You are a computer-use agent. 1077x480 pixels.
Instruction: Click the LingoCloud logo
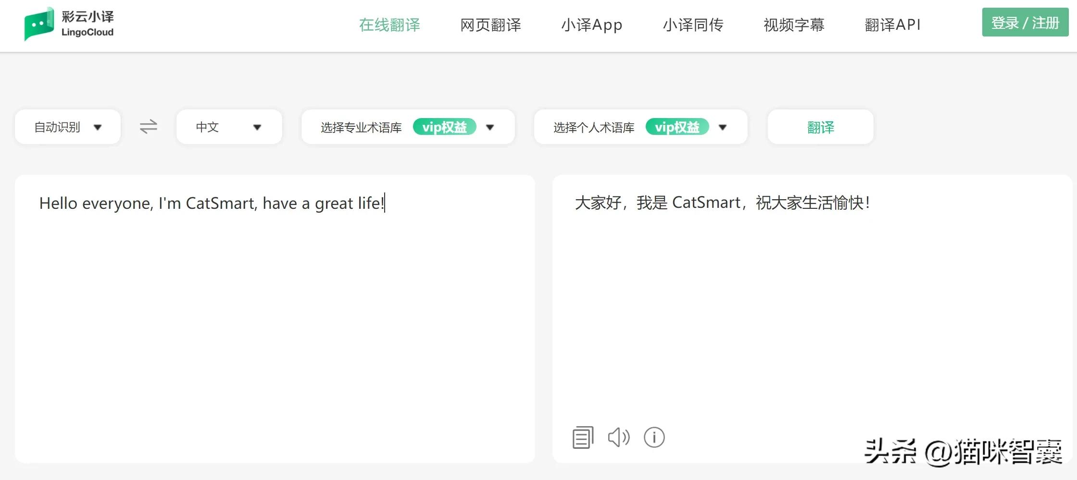pos(69,24)
